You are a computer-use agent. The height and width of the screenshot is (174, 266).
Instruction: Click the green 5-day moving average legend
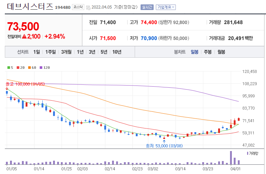tap(10, 67)
